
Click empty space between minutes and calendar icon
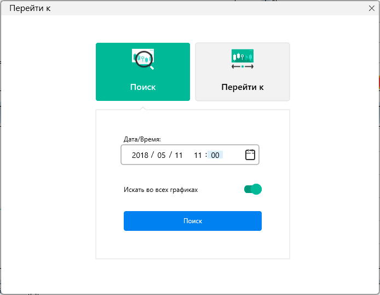pyautogui.click(x=233, y=155)
